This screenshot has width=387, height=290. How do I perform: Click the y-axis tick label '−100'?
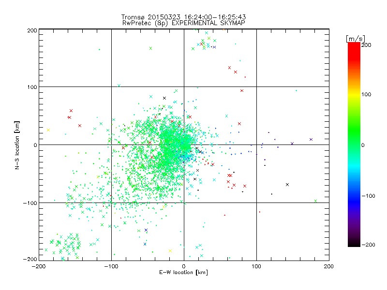tap(30, 203)
